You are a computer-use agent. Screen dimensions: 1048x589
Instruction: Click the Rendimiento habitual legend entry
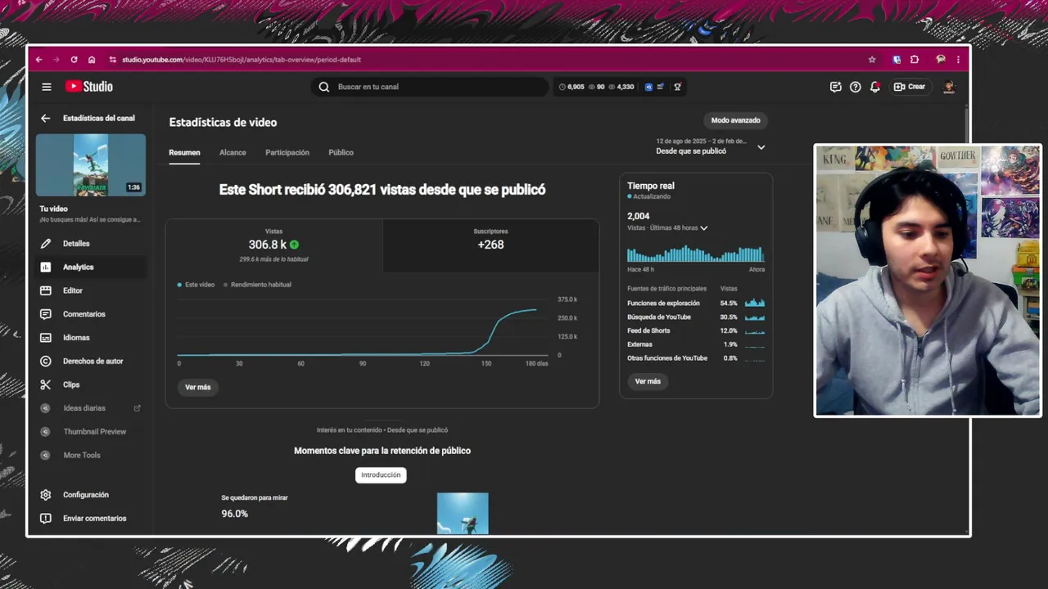pyautogui.click(x=257, y=285)
